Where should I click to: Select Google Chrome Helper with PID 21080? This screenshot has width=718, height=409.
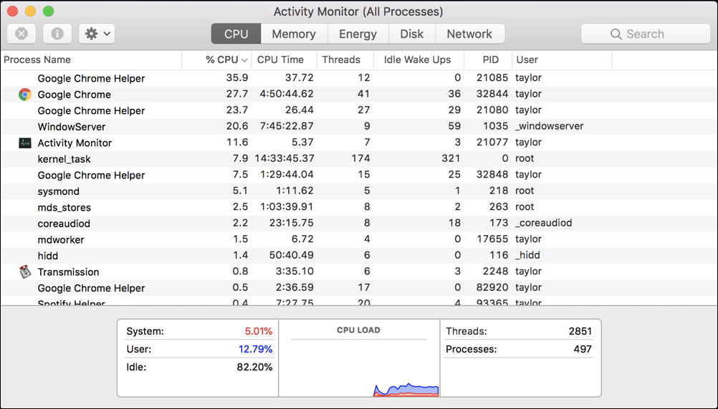point(359,110)
